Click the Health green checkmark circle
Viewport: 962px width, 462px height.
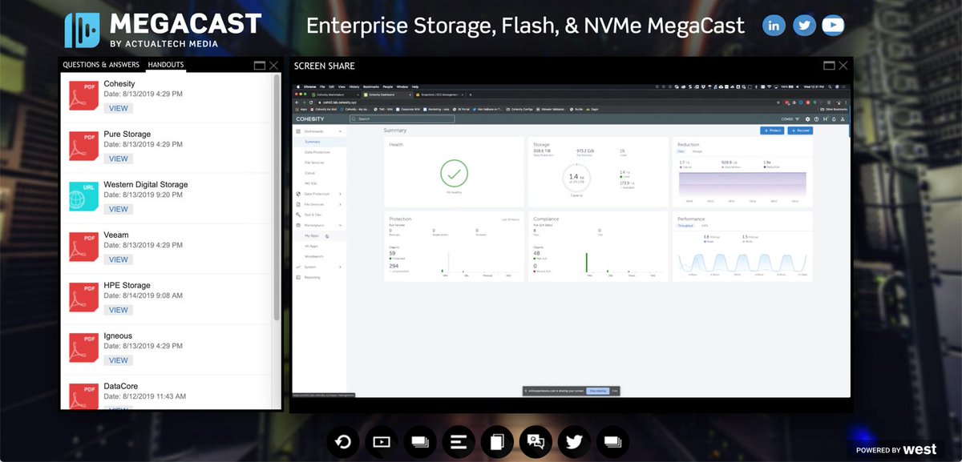coord(454,174)
